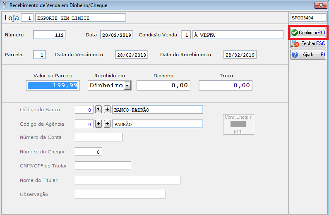Click the ESPORTE SEM LIMITE store name field
The width and height of the screenshot is (329, 215).
click(x=81, y=18)
